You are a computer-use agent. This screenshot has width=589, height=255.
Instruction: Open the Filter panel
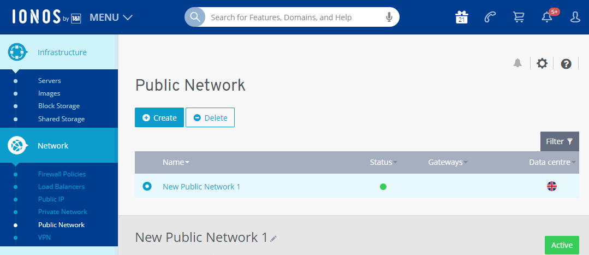560,141
